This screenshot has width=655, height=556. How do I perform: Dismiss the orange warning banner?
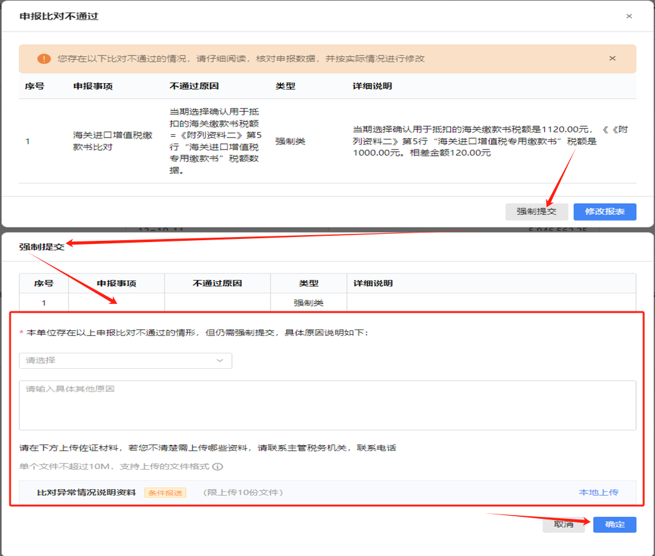coord(612,59)
